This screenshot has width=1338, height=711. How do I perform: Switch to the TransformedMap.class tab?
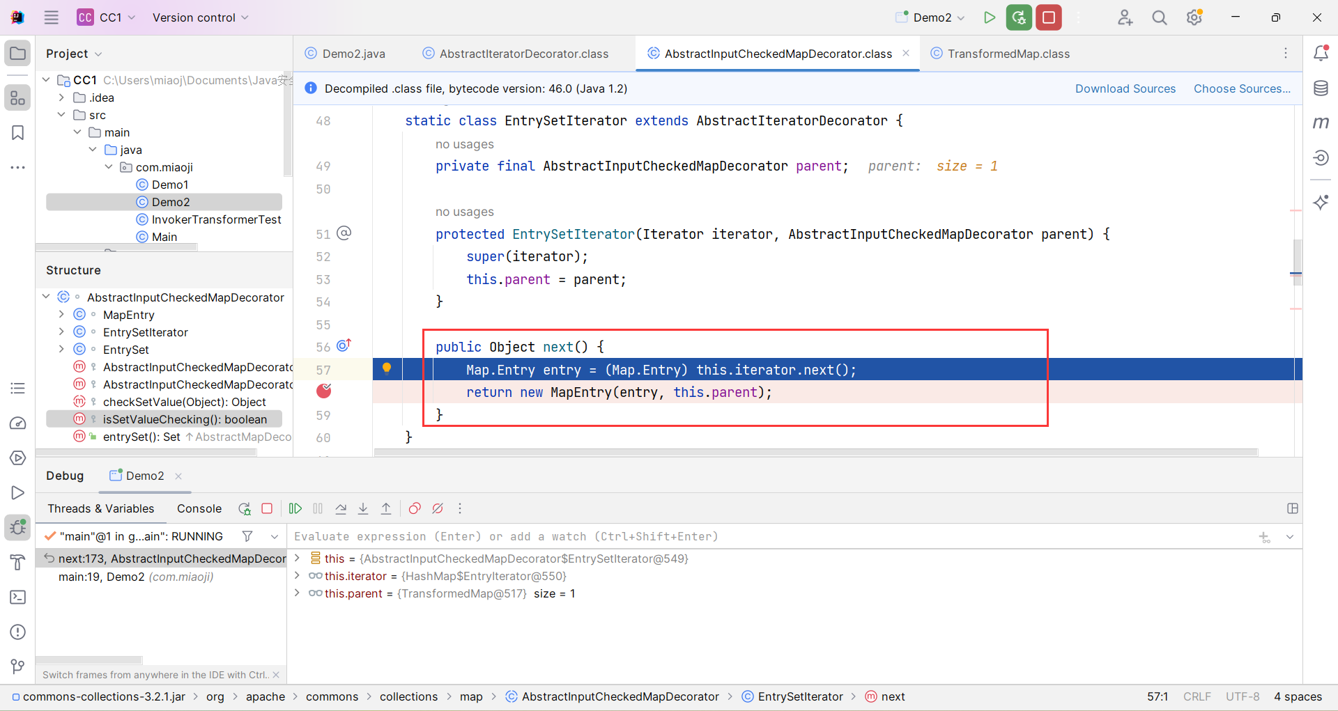tap(1008, 54)
